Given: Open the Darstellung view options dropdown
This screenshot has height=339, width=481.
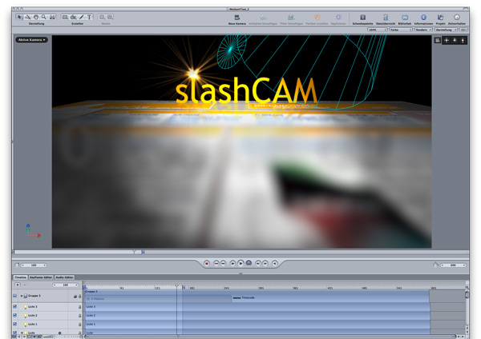Looking at the screenshot, I should pyautogui.click(x=447, y=30).
